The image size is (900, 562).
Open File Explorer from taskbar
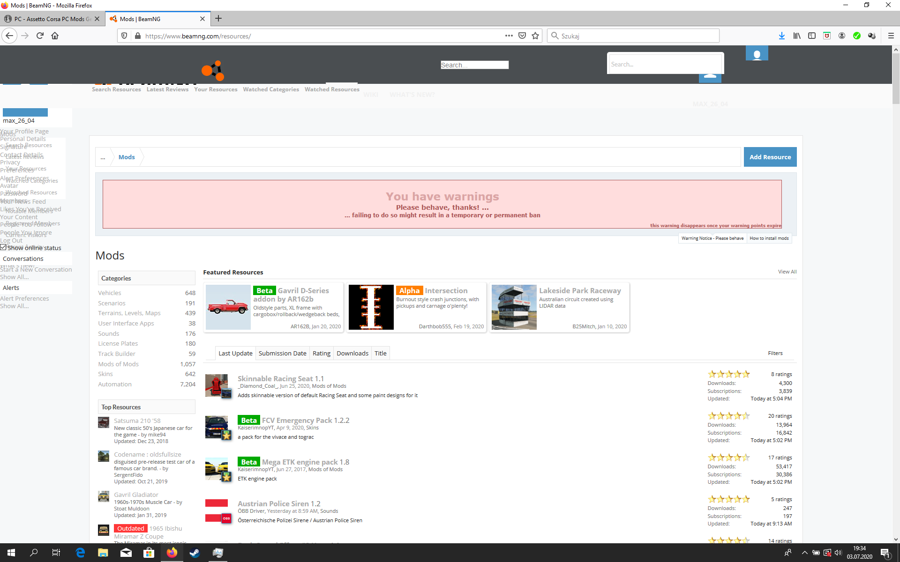(103, 553)
